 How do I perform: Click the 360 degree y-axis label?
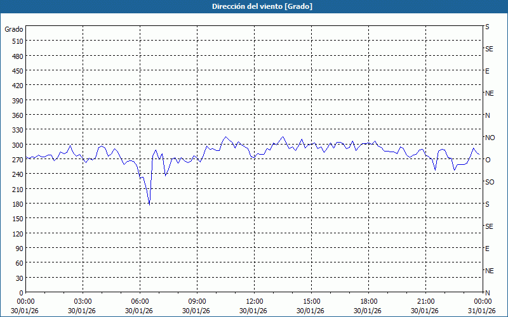16,115
